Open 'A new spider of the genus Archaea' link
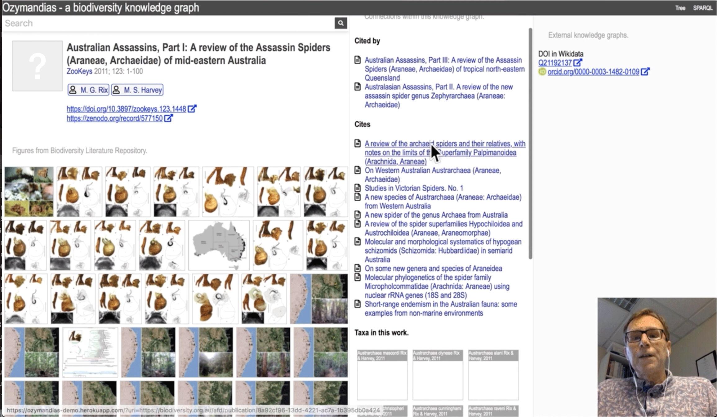 (436, 215)
